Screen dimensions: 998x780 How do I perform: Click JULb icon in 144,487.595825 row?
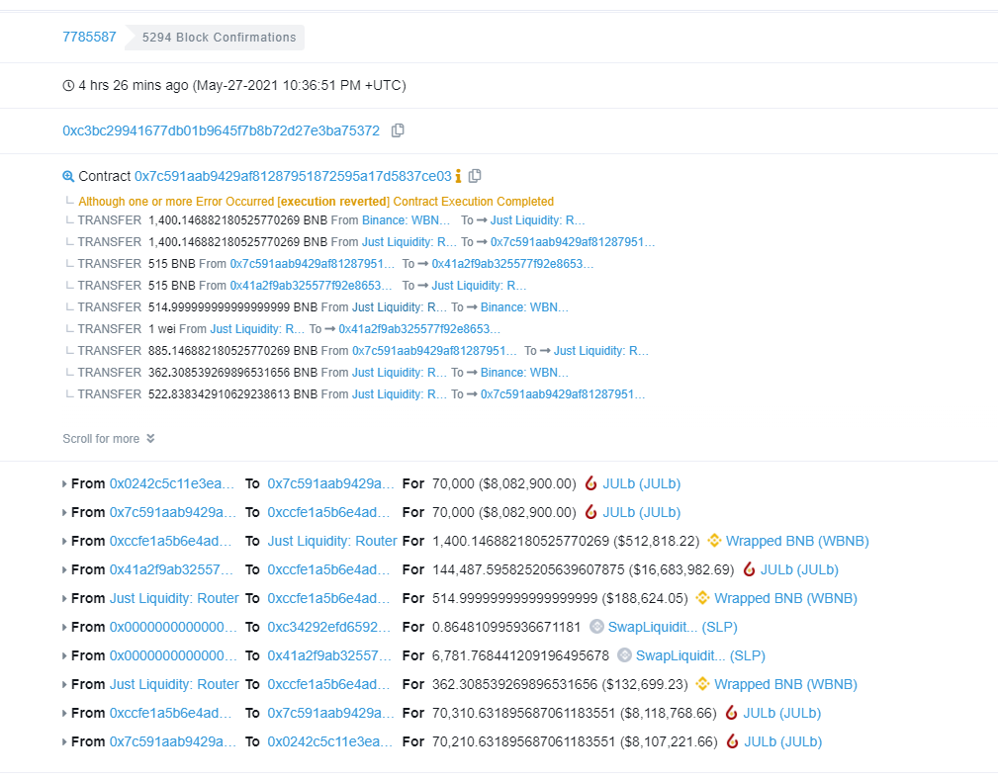[749, 569]
